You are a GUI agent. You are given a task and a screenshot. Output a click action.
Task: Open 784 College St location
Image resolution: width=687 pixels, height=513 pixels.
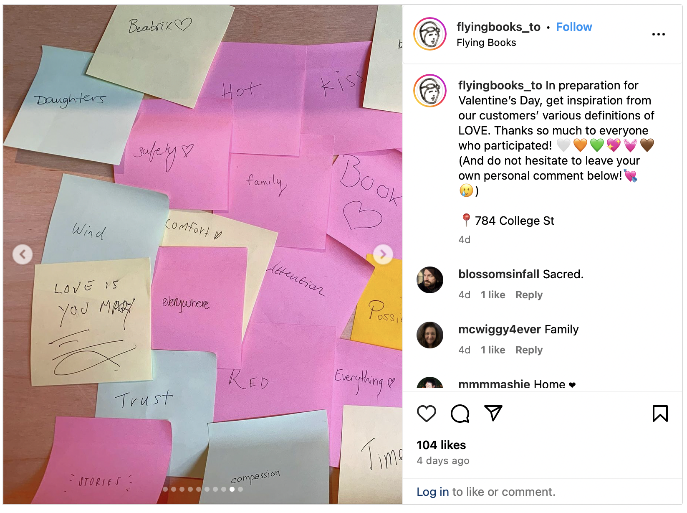point(514,221)
